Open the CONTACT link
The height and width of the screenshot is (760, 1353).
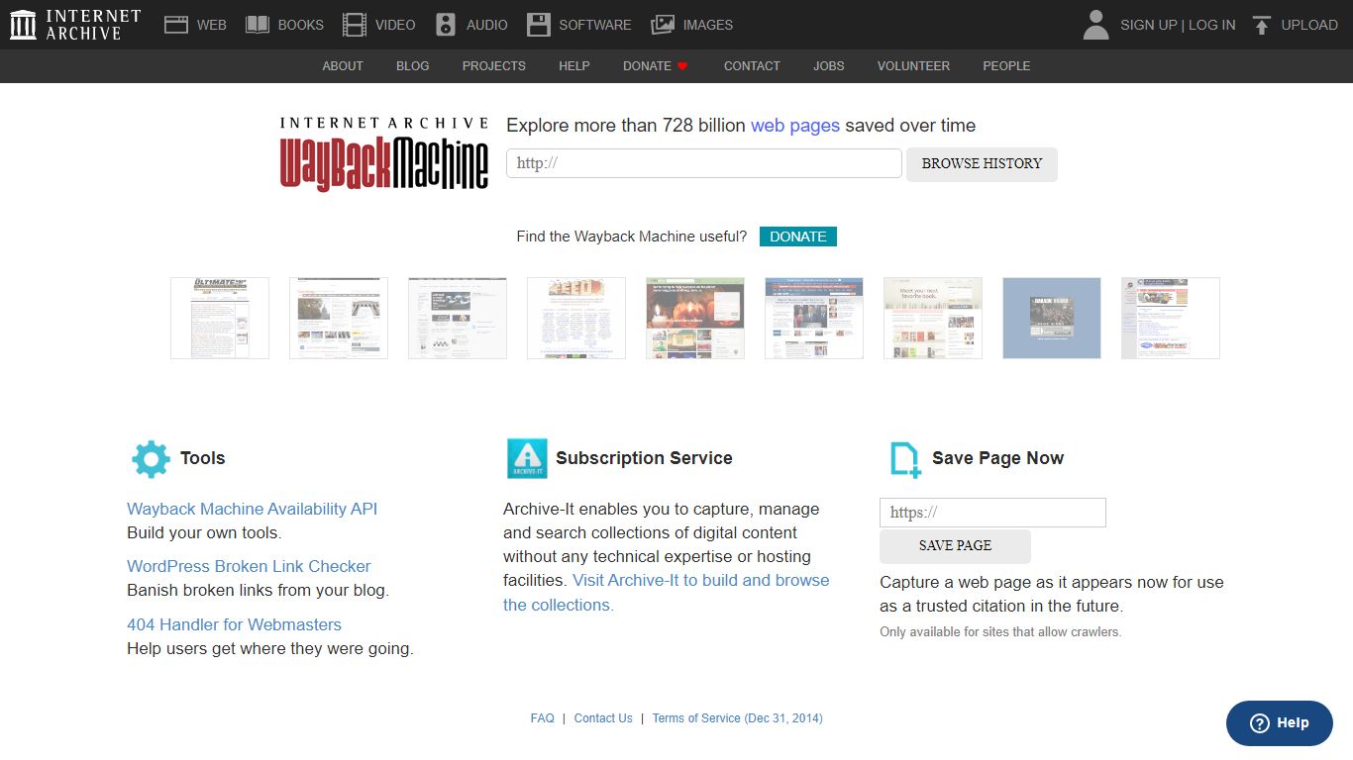click(x=752, y=66)
